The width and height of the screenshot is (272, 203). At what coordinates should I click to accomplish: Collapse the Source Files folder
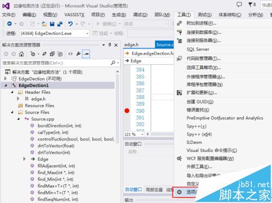click(x=12, y=112)
